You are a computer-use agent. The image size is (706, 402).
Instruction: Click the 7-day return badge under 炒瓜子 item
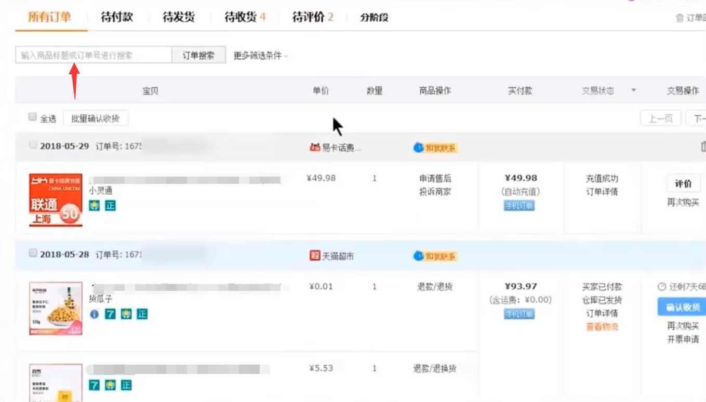click(110, 314)
